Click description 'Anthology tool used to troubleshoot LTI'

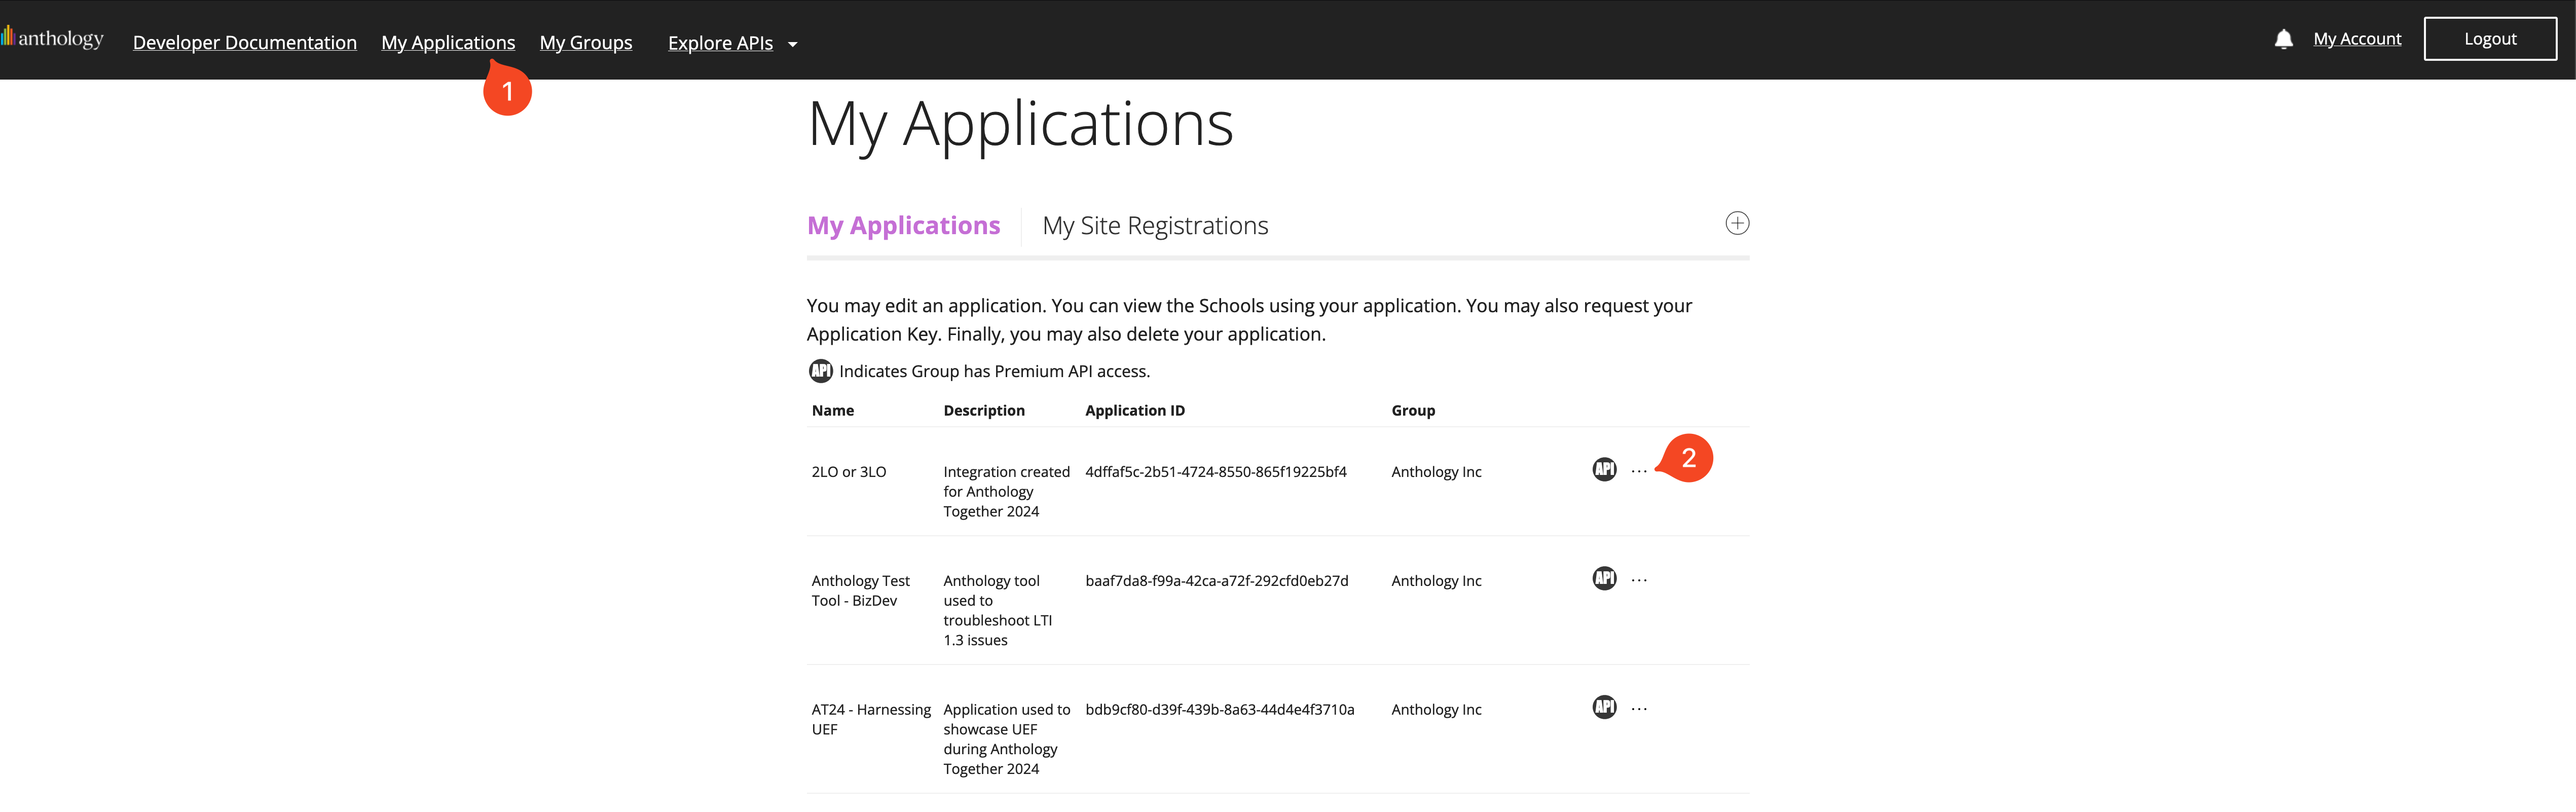click(998, 610)
